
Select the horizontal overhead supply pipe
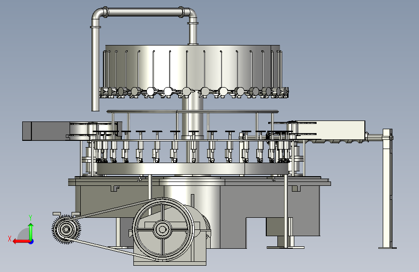[x=144, y=12]
